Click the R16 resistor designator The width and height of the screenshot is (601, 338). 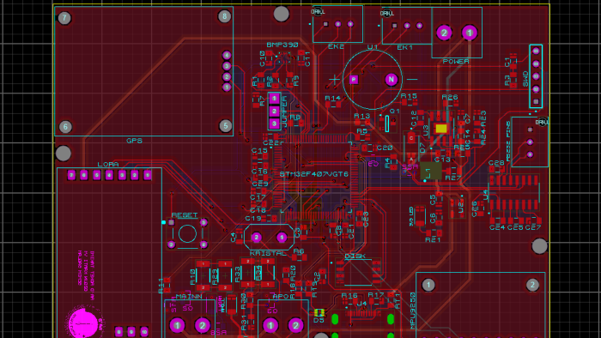pyautogui.click(x=349, y=295)
